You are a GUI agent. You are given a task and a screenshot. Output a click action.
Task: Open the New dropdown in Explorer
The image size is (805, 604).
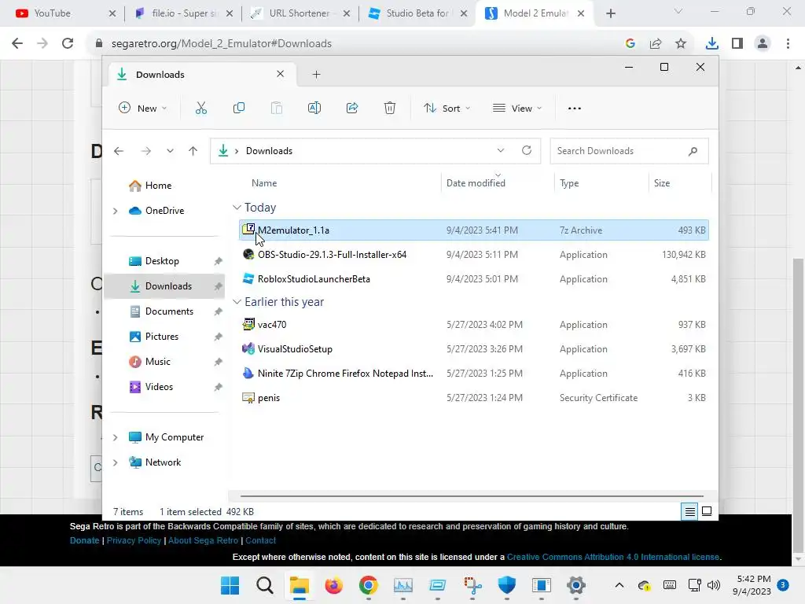[x=143, y=109]
